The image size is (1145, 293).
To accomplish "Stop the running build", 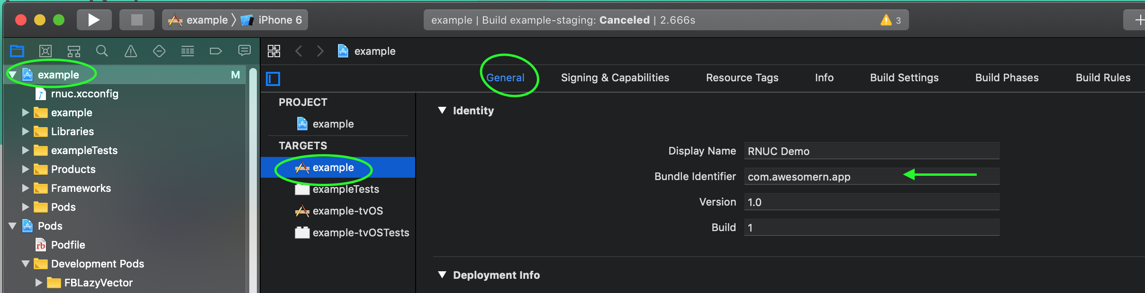I will pyautogui.click(x=136, y=20).
